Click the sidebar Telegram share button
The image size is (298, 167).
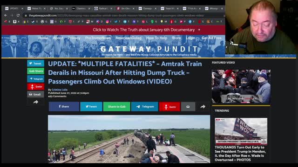(x=35, y=79)
